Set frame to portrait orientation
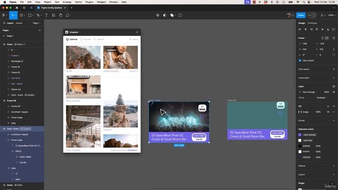Screen dimensions: 338x190 [x=323, y=38]
